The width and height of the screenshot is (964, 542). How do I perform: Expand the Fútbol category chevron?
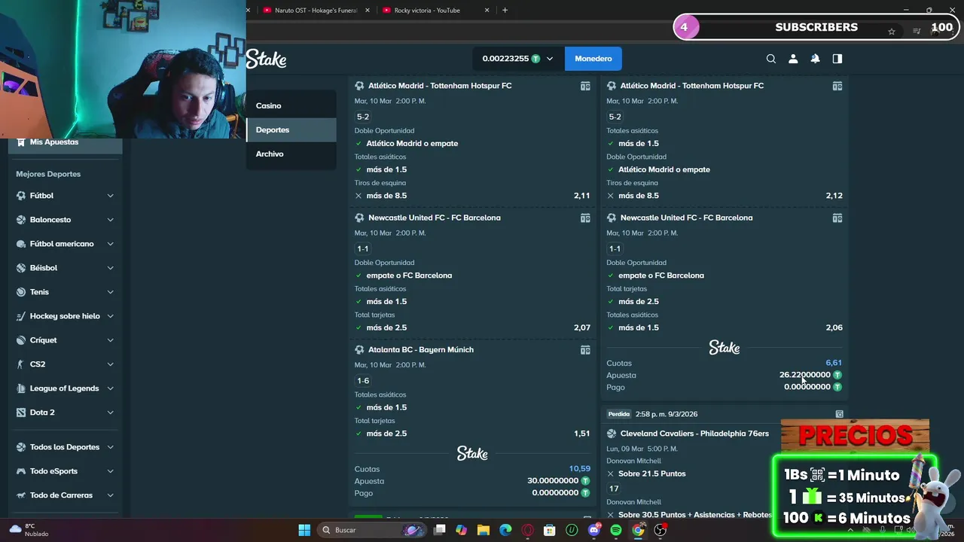(110, 196)
